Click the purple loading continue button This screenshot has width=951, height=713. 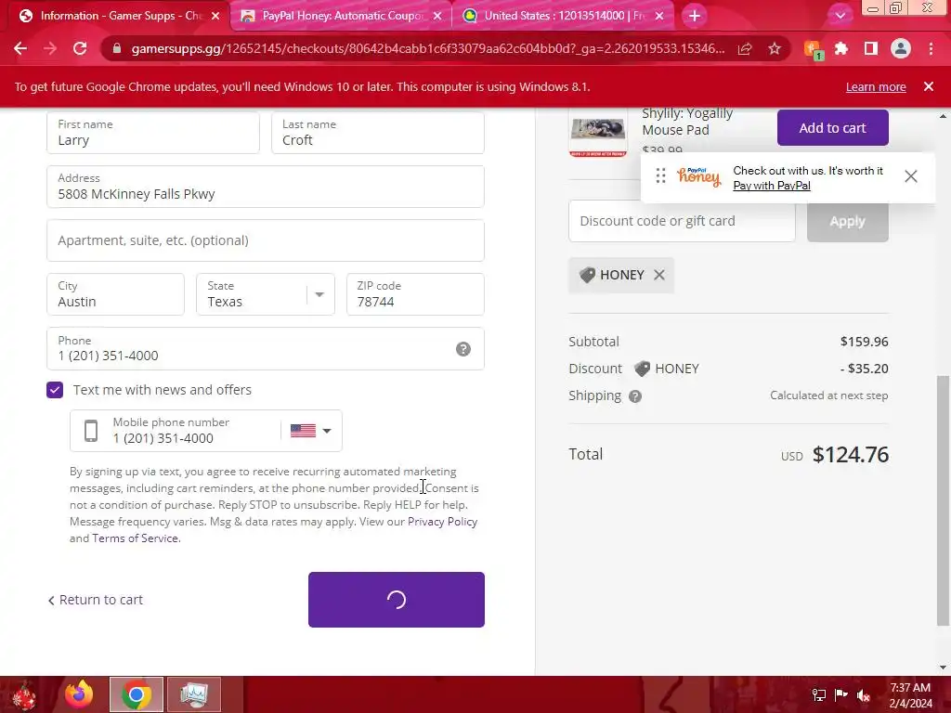[x=396, y=600]
